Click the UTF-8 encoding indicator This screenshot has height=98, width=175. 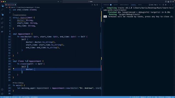tap(149, 97)
